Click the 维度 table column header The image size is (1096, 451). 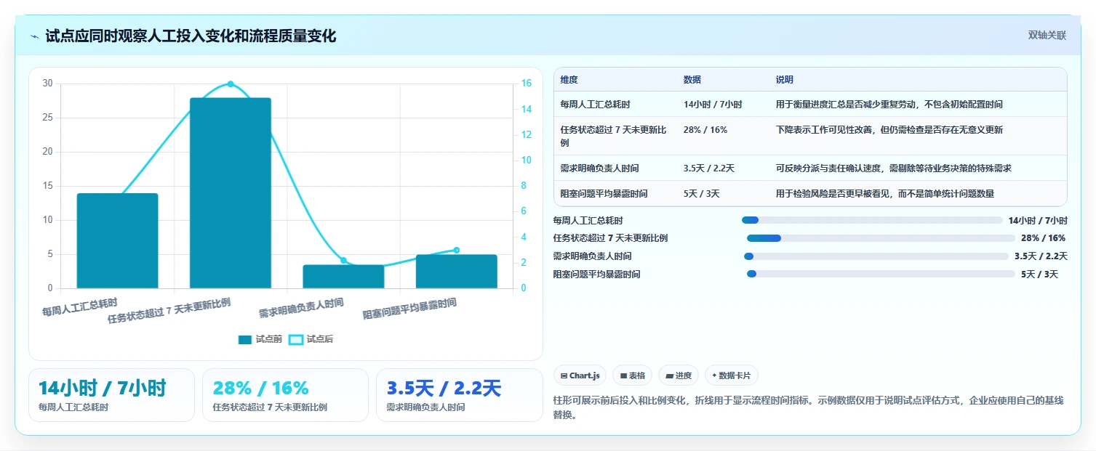point(569,80)
